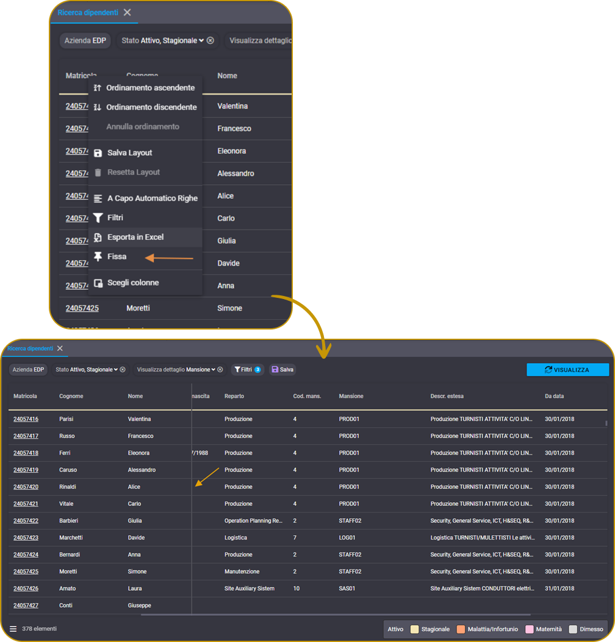This screenshot has width=615, height=642.
Task: Close the Ricerca dipendenti tab in the upper window
Action: pyautogui.click(x=128, y=12)
